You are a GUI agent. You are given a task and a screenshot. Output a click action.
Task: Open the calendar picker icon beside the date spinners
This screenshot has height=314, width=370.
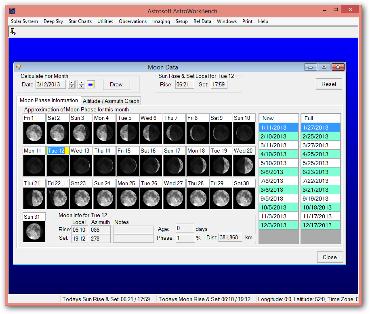[x=91, y=84]
